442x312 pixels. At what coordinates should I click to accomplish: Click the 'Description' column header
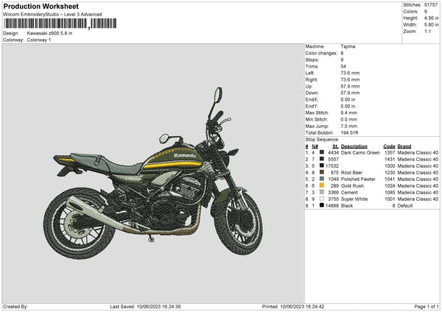(x=354, y=146)
